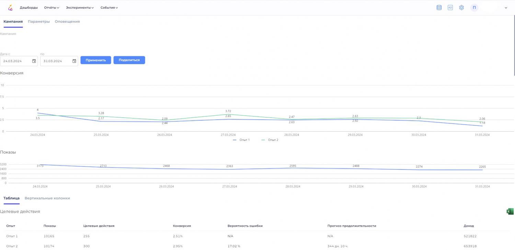Toggle Опыт 2 series in chart legend
Image resolution: width=515 pixels, height=250 pixels.
(270, 140)
